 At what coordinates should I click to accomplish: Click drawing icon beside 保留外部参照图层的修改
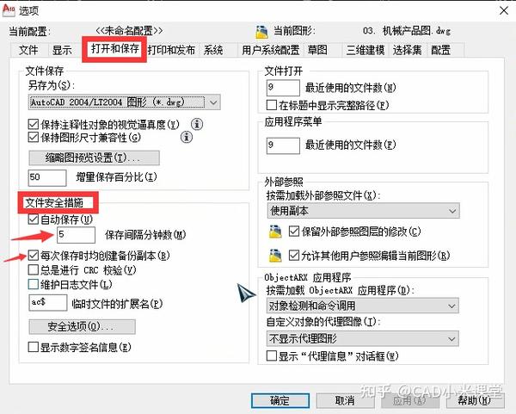click(275, 232)
